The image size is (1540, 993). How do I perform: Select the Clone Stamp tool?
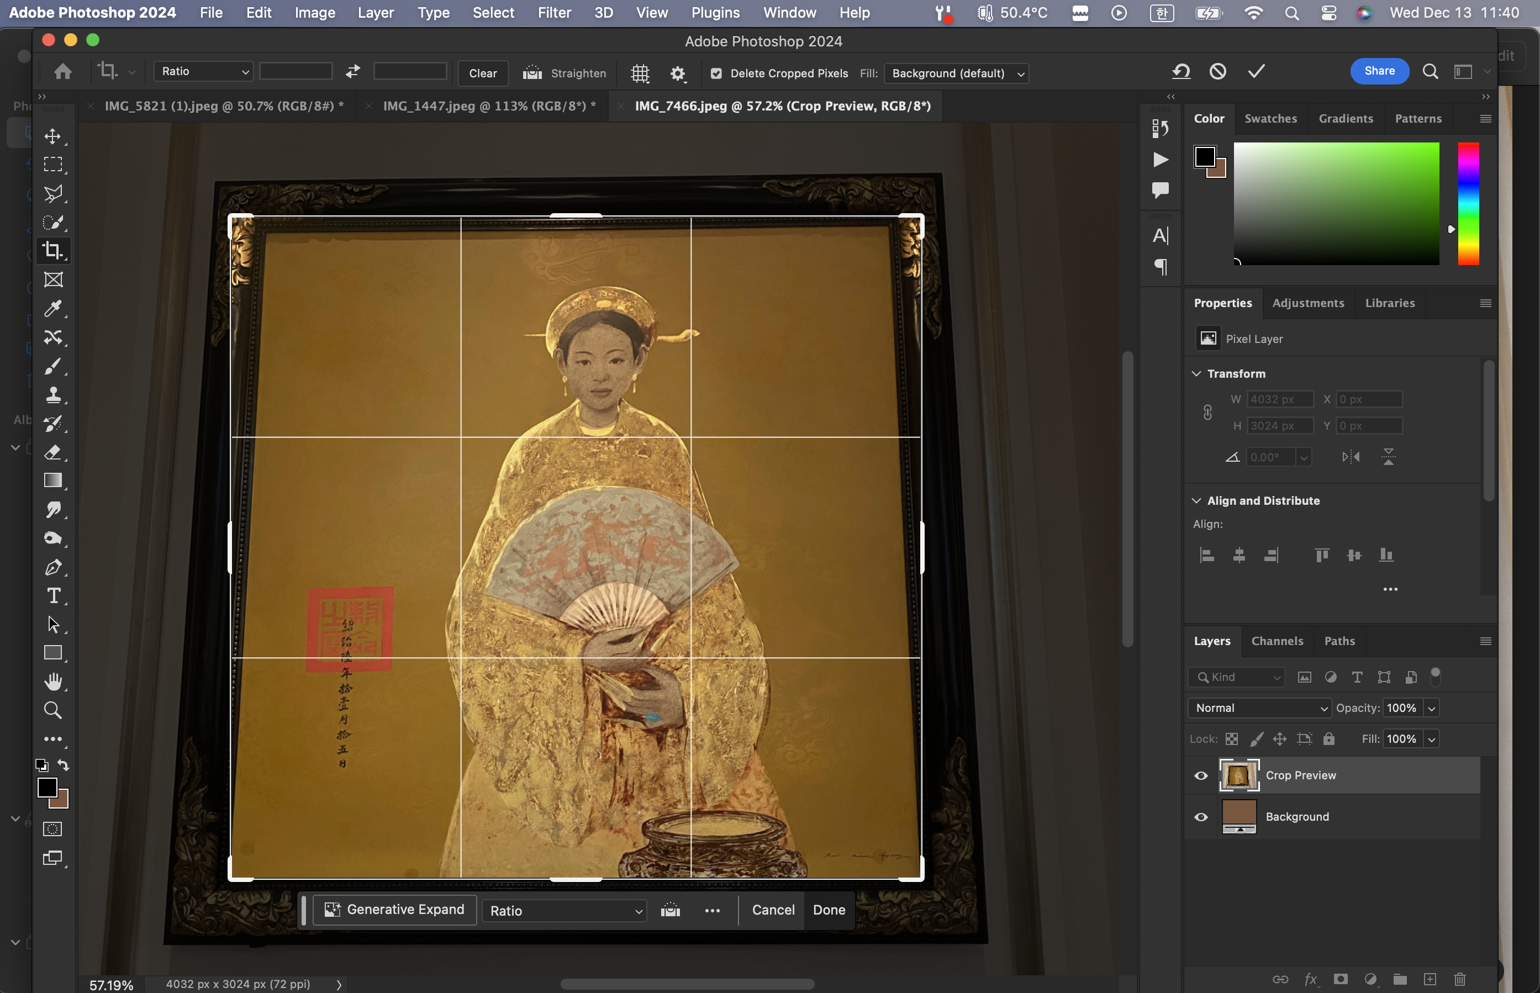tap(53, 395)
